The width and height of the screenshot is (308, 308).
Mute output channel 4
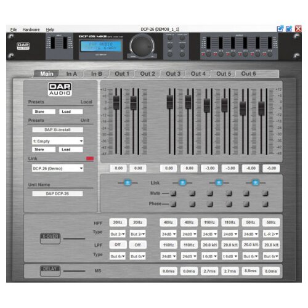tap(229, 193)
